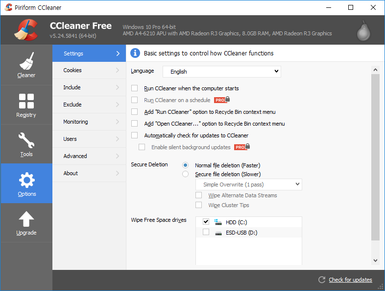385x291 pixels.
Task: Uncheck the HDD (C:) drive checkbox
Action: [206, 222]
